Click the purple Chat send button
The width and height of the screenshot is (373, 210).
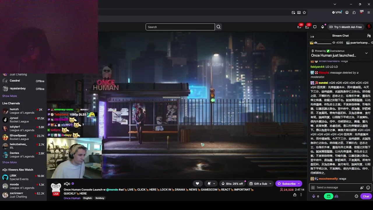click(366, 196)
